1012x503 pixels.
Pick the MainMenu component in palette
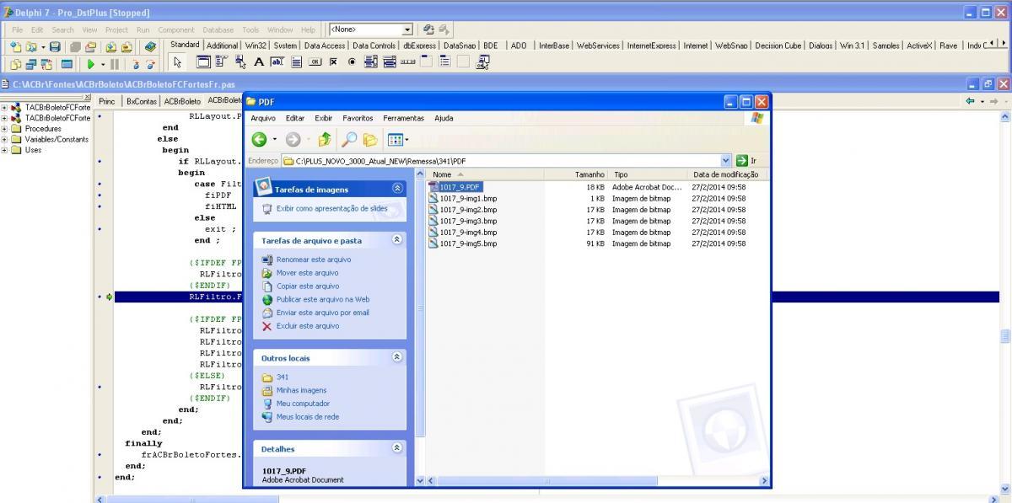(222, 62)
